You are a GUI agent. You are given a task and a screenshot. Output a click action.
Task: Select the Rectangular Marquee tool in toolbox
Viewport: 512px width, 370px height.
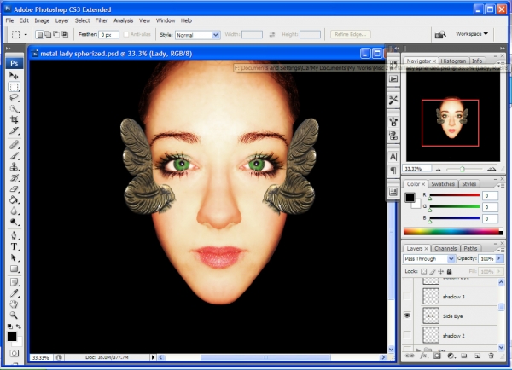[x=14, y=87]
